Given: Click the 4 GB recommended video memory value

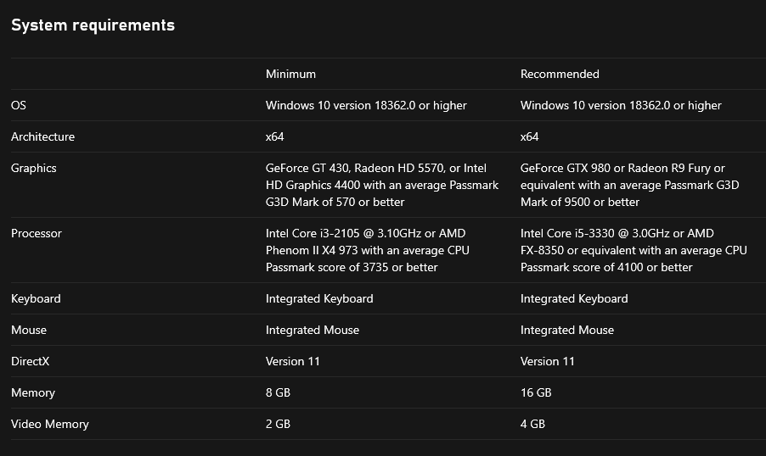Looking at the screenshot, I should [532, 424].
